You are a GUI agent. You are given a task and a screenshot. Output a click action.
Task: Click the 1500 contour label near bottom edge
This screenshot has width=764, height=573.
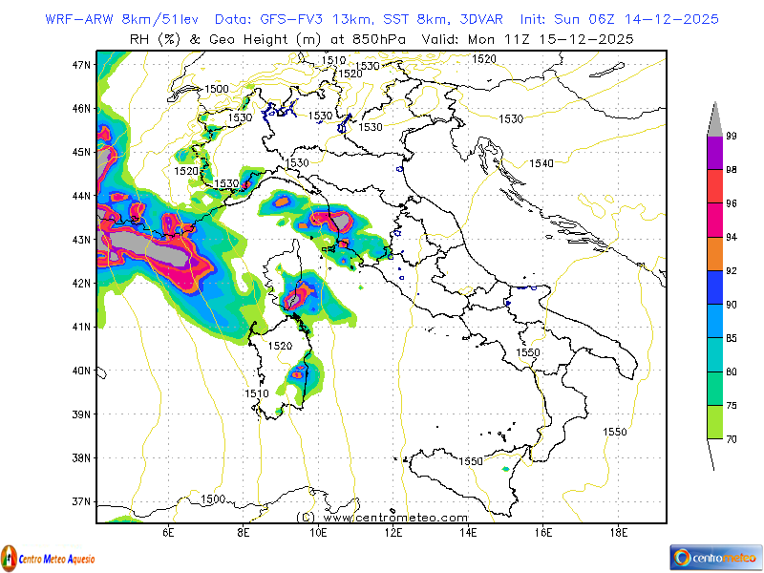(213, 499)
